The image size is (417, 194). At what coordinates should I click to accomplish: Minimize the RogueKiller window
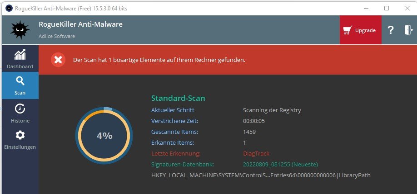[366, 8]
